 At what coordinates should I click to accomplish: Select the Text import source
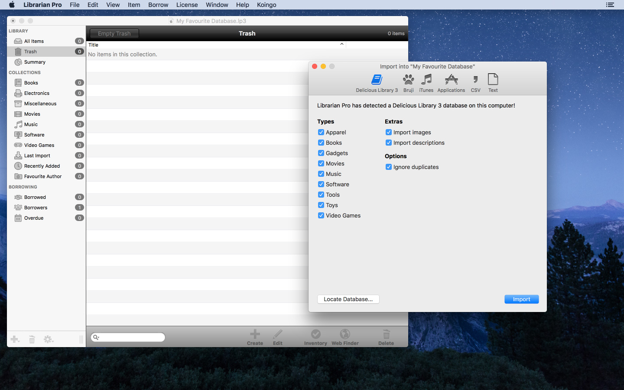(x=493, y=83)
